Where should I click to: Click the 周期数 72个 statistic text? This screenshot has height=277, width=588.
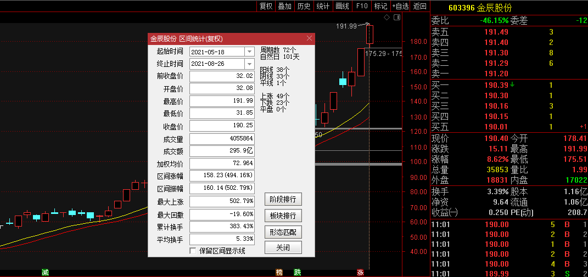coord(278,50)
